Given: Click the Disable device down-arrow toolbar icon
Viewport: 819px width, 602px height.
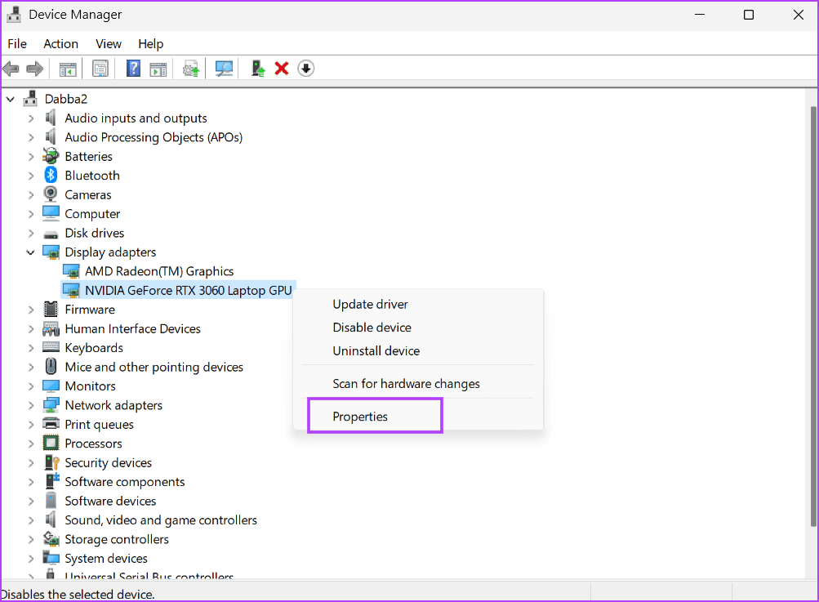Looking at the screenshot, I should 305,68.
